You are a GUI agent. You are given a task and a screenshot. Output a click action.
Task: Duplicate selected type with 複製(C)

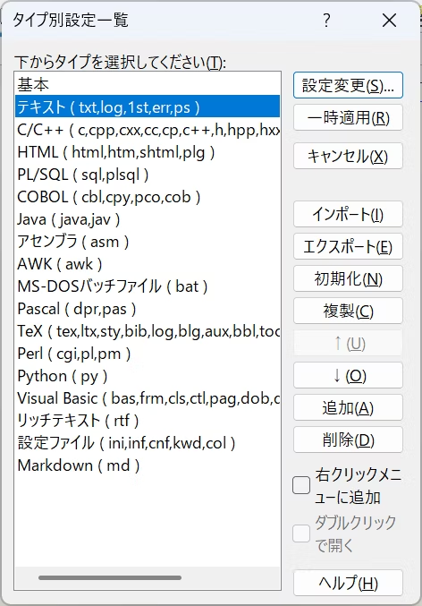pos(348,311)
